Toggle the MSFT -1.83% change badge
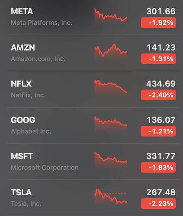This screenshot has height=216, width=183. (158, 167)
